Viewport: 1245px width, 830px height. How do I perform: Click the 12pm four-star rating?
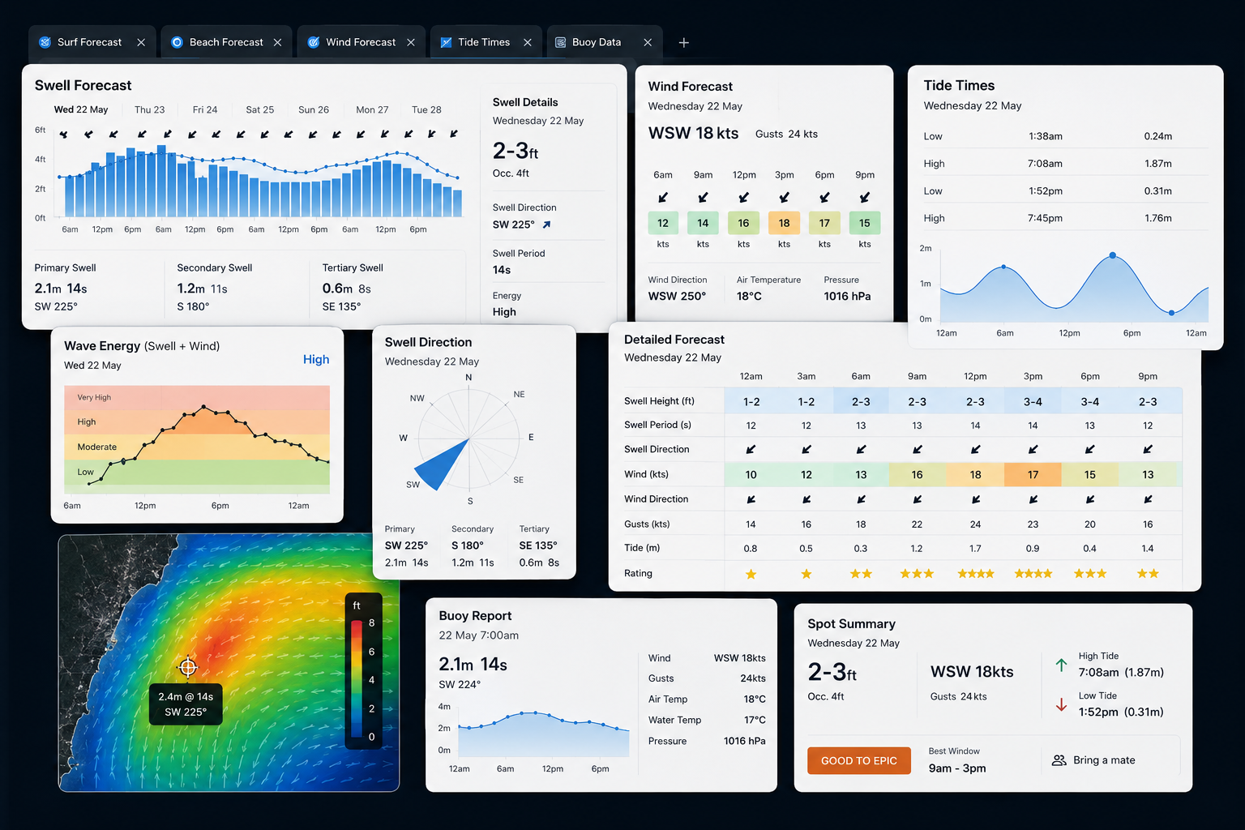point(975,574)
